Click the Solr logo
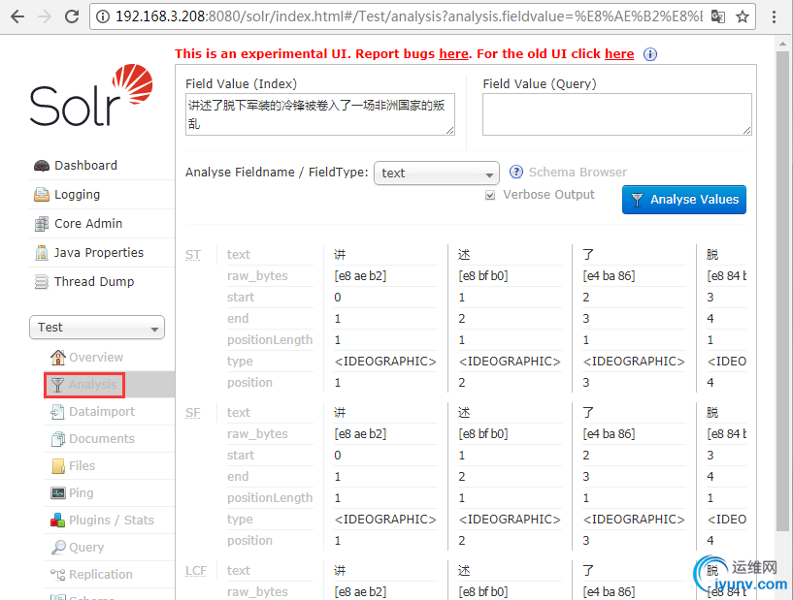Image resolution: width=793 pixels, height=600 pixels. tap(91, 95)
